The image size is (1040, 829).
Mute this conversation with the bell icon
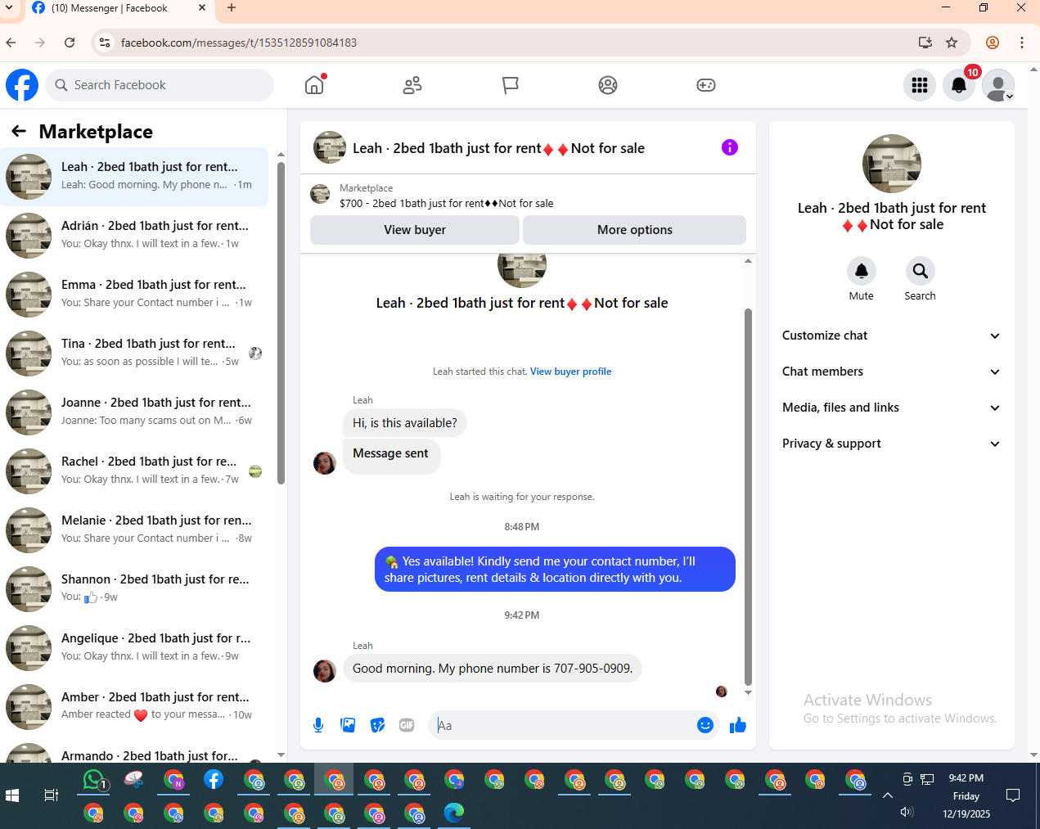click(861, 271)
